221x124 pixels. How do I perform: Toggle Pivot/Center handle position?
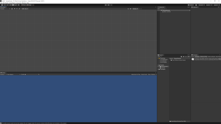(24, 5)
